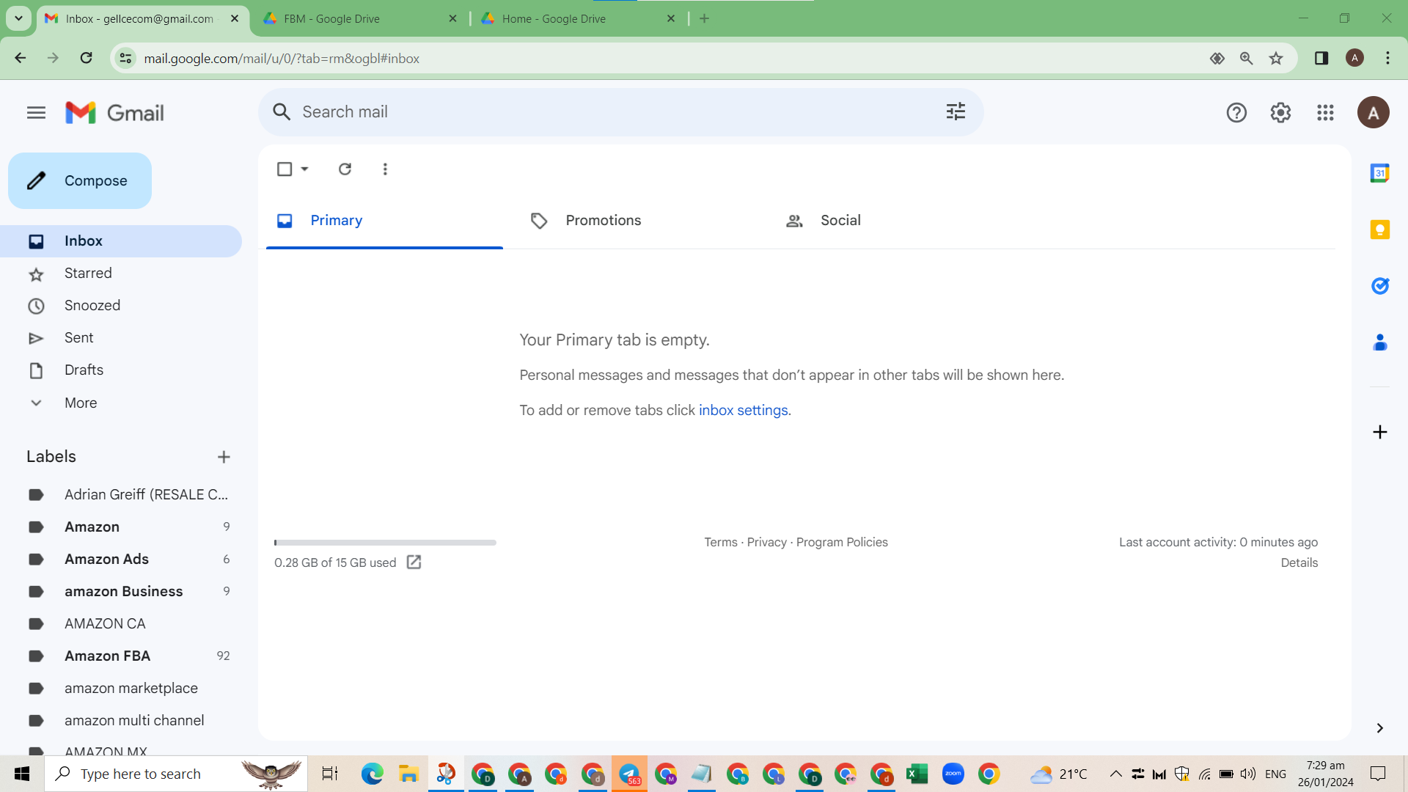
Task: Refresh the inbox mail list
Action: coord(345,169)
